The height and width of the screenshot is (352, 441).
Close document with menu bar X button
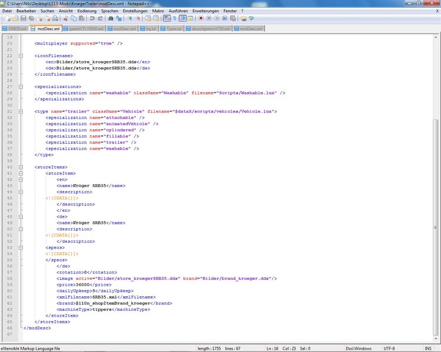[437, 11]
